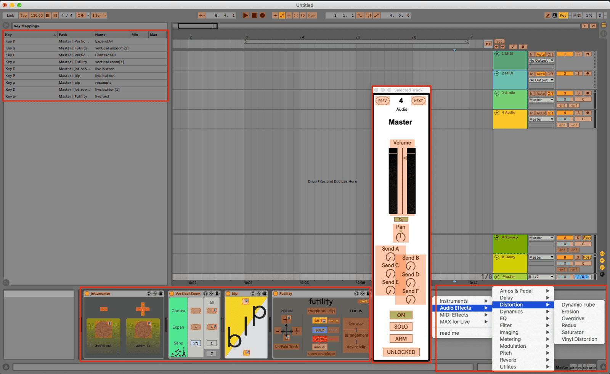Screen dimensions: 610x374
Task: Open the Dynamics submenu
Action: [524, 312]
